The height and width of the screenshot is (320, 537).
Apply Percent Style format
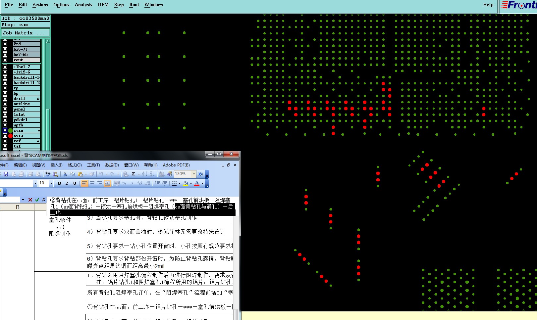124,183
